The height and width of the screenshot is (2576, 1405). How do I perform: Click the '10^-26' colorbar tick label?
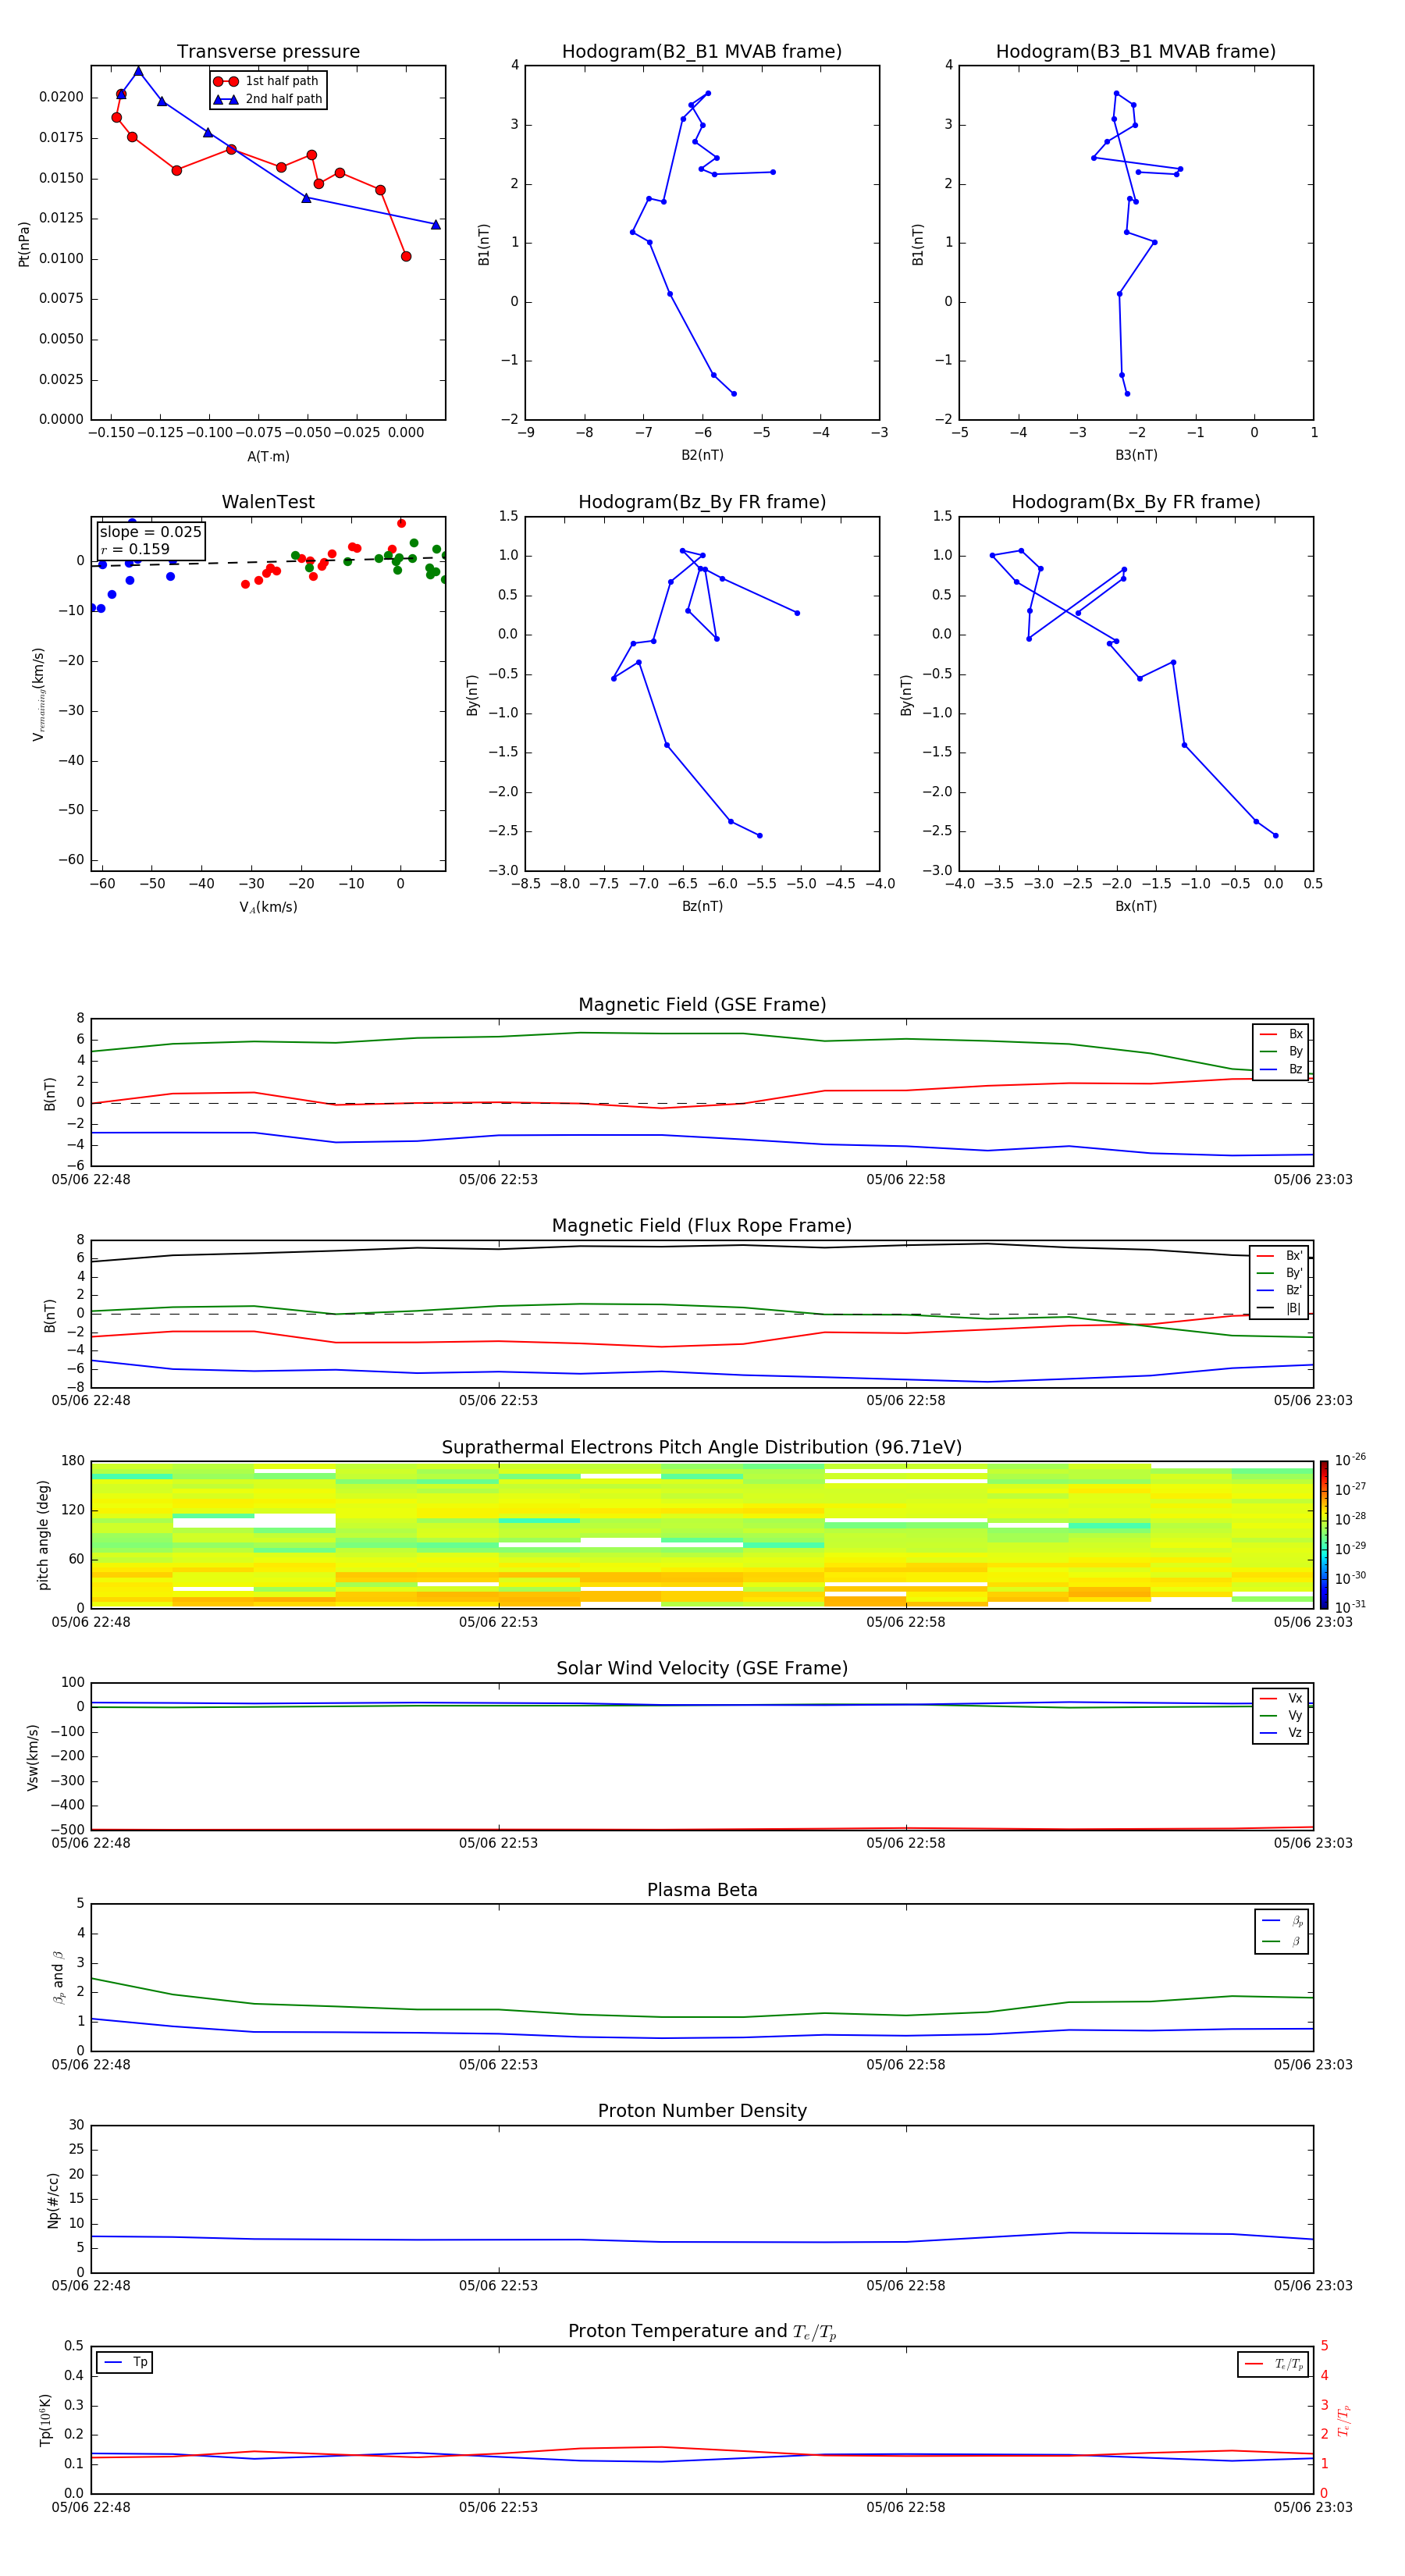[x=1350, y=1460]
